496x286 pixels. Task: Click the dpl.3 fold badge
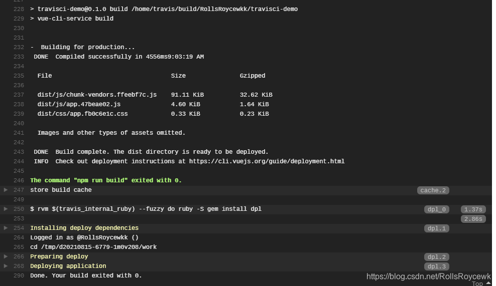[x=437, y=266]
